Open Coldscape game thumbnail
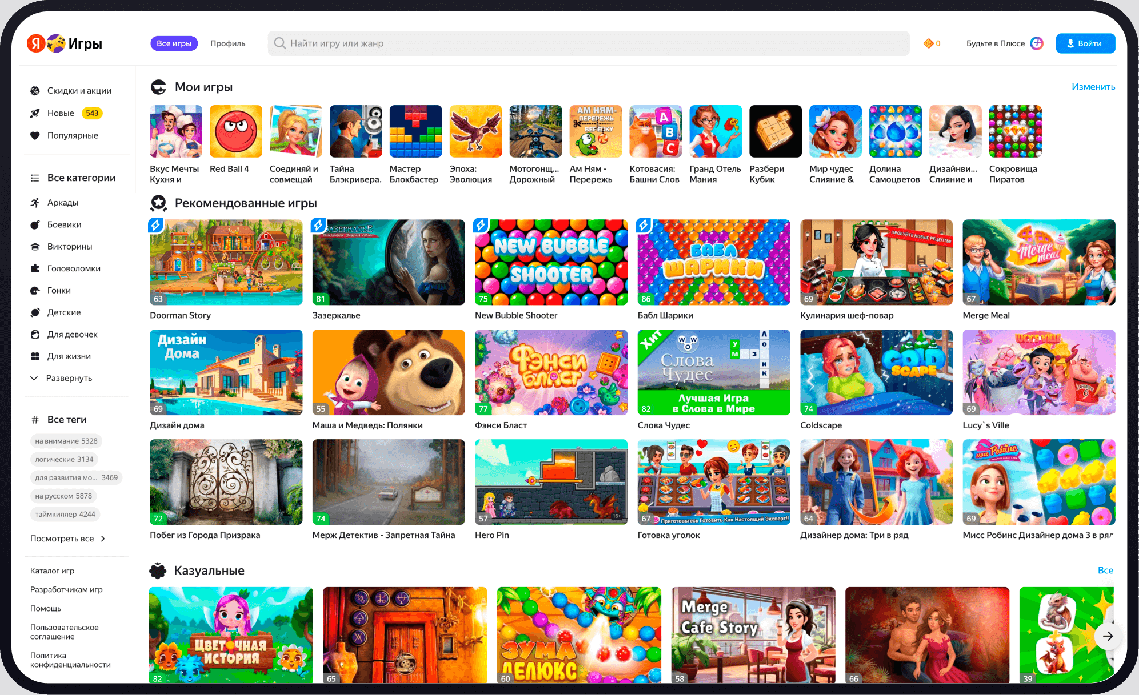 [x=876, y=372]
